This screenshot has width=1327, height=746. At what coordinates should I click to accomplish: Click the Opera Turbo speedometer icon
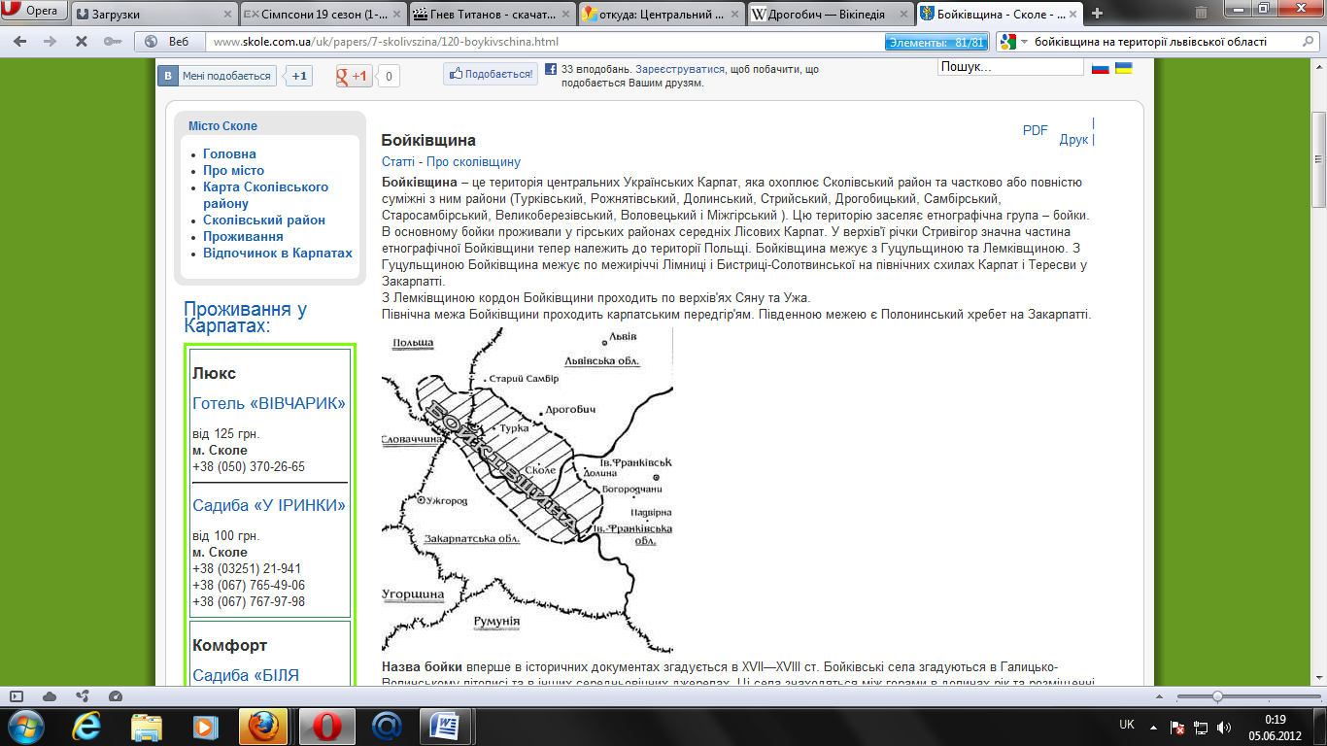tap(116, 696)
